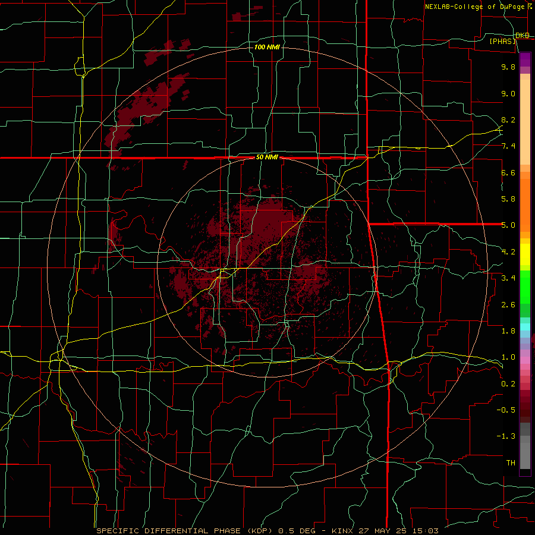
Task: Click the 100 NMI range ring label
Action: pyautogui.click(x=267, y=47)
